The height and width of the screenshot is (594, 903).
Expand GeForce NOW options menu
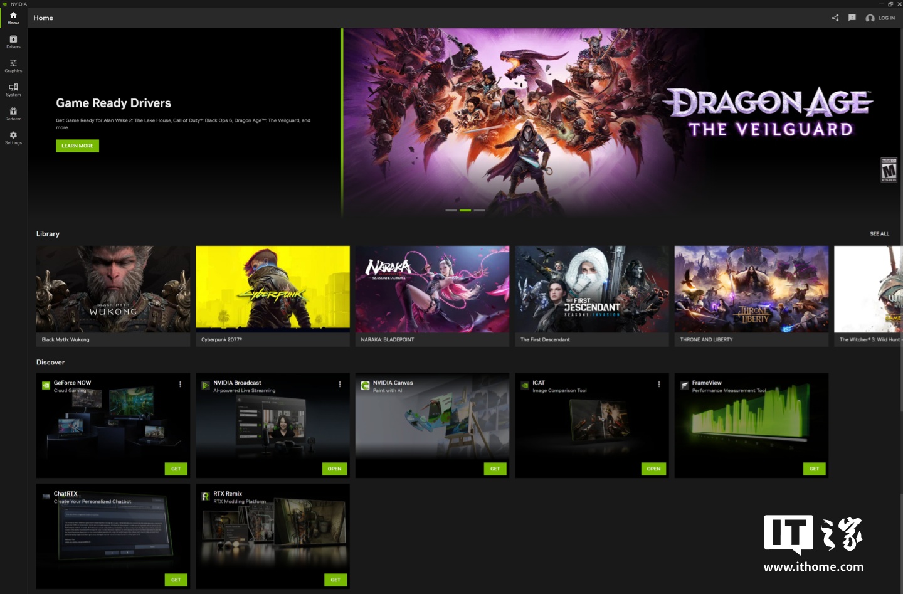tap(180, 384)
